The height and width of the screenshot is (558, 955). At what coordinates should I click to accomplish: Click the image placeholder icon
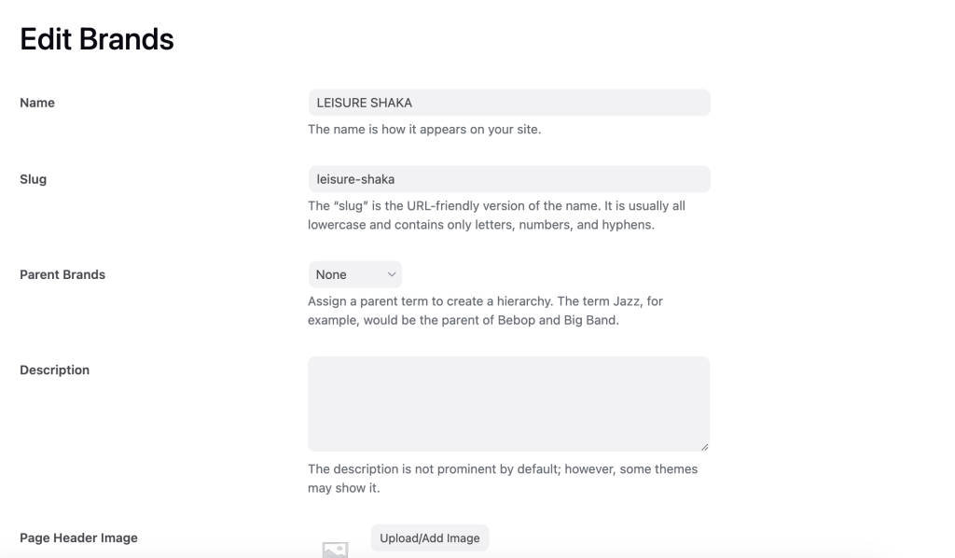pyautogui.click(x=335, y=550)
